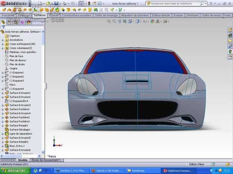Screen dimensions: 233x174
Task: Open the Fonctions tab
Action: (8, 15)
